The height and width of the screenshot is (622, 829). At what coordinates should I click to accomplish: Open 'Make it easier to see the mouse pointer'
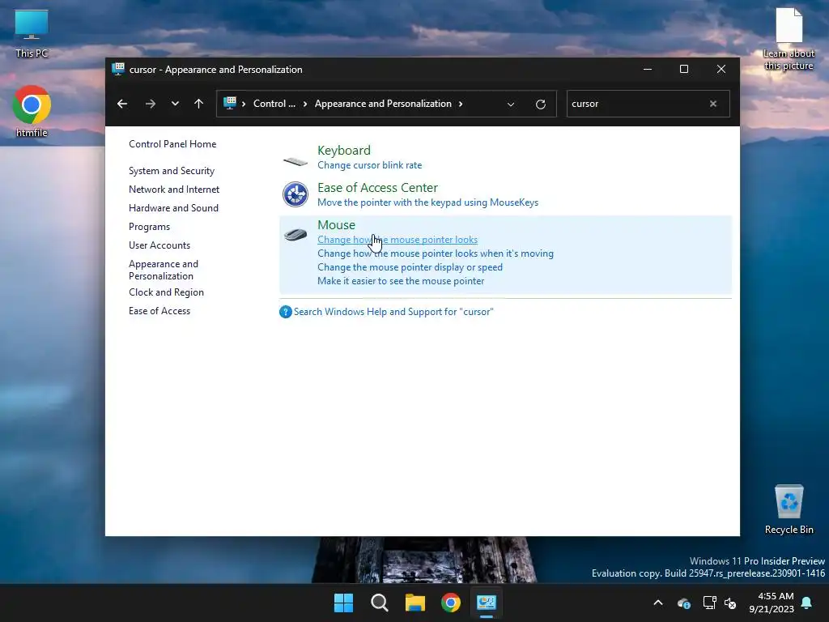click(x=400, y=281)
